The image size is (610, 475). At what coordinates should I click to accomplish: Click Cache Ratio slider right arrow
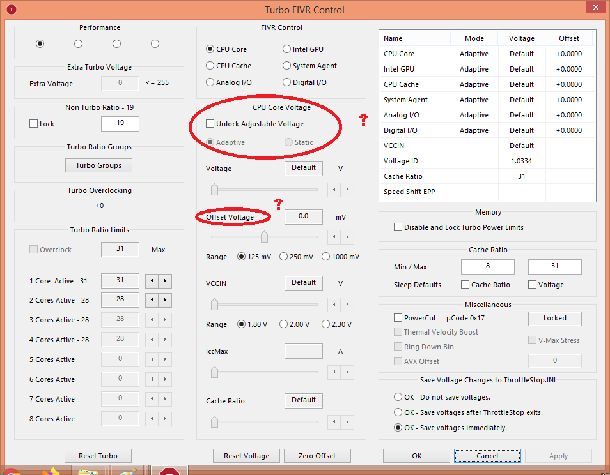[347, 422]
